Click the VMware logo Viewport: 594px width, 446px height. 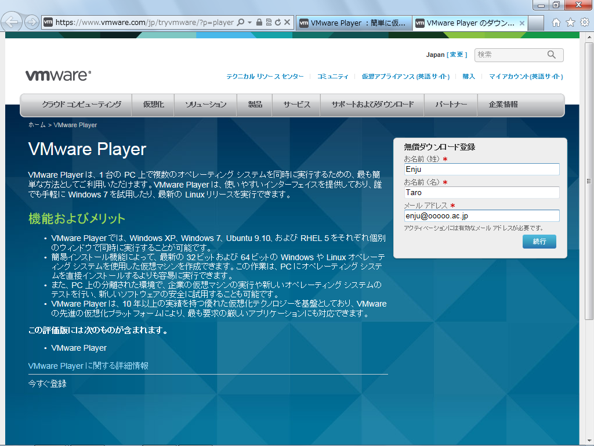pos(59,75)
